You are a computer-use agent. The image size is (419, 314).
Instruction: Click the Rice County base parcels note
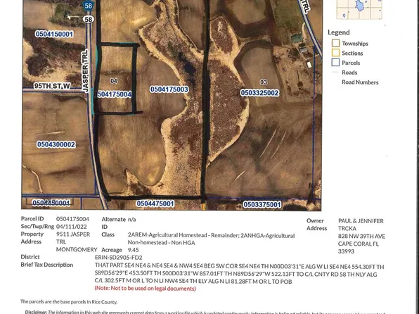[69, 302]
